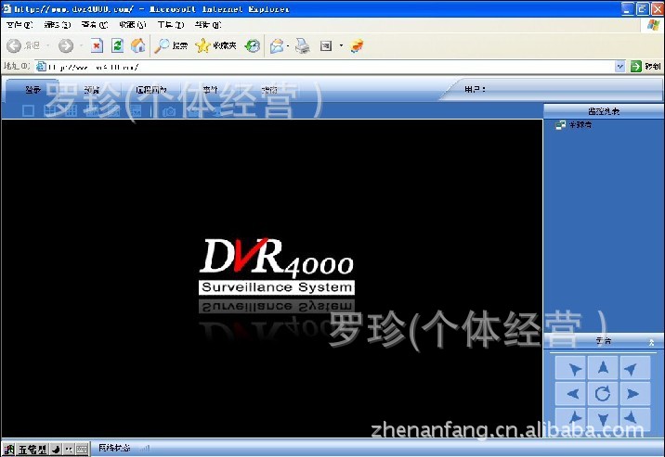Click the Edit page icon in toolbar
Viewport: 665px width, 457px height.
pyautogui.click(x=326, y=45)
